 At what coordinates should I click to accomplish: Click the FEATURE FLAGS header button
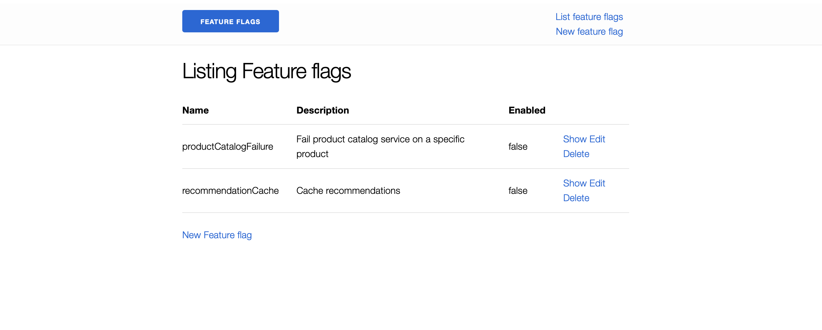point(230,21)
